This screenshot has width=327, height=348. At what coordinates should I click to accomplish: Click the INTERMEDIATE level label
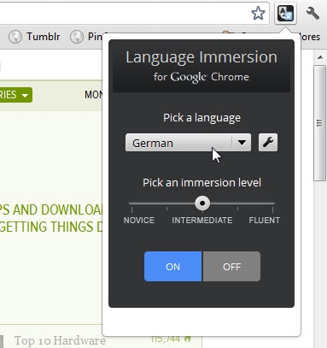pos(202,221)
